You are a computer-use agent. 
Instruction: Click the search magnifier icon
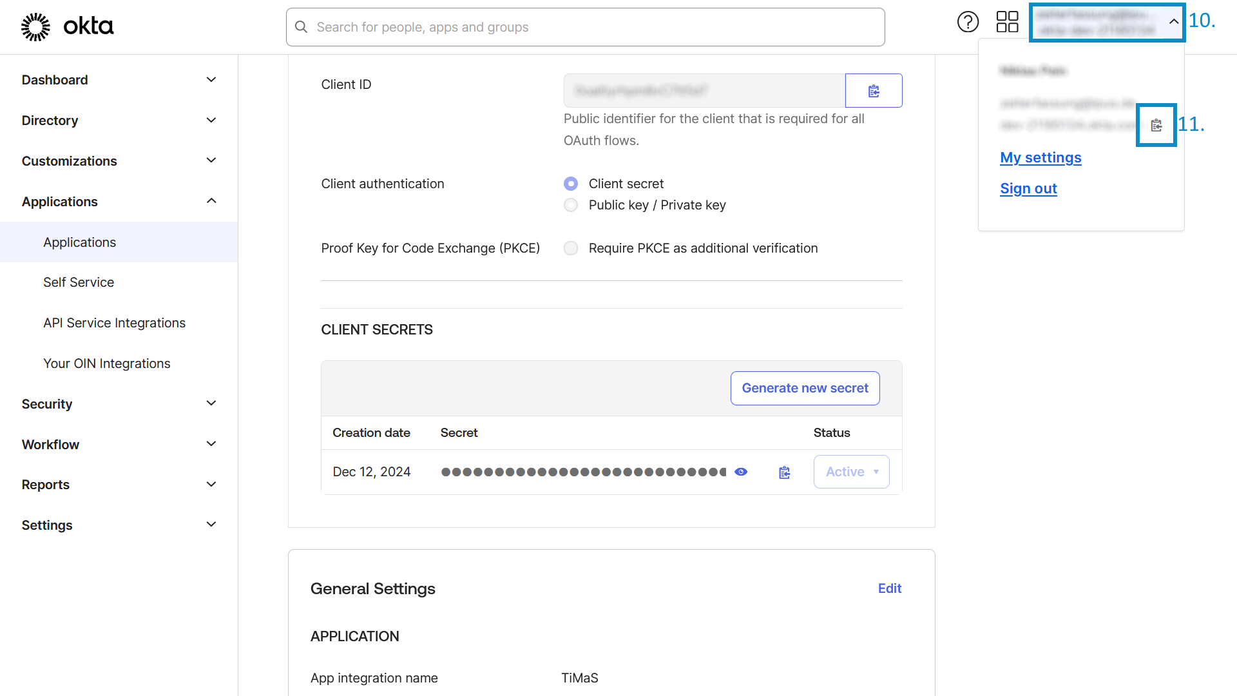click(x=301, y=27)
